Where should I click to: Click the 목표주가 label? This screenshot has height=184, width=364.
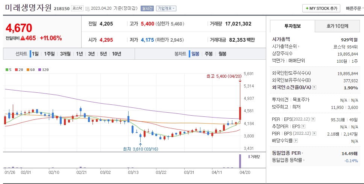pyautogui.click(x=301, y=100)
